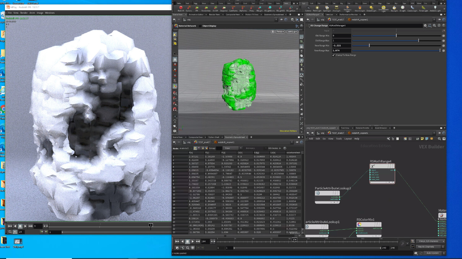462x259 pixels.
Task: Click the RSMathRange4 node in the network
Action: [x=382, y=173]
